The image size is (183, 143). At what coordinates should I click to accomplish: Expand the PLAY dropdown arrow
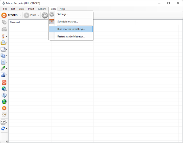pyautogui.click(x=39, y=15)
